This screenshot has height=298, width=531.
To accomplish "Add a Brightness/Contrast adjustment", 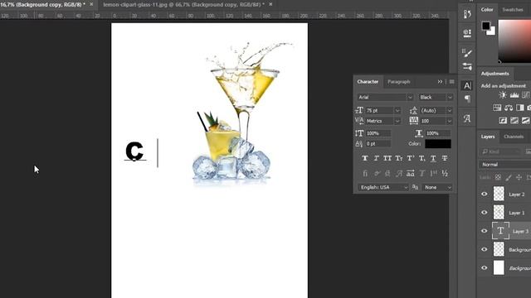I will pyautogui.click(x=503, y=95).
